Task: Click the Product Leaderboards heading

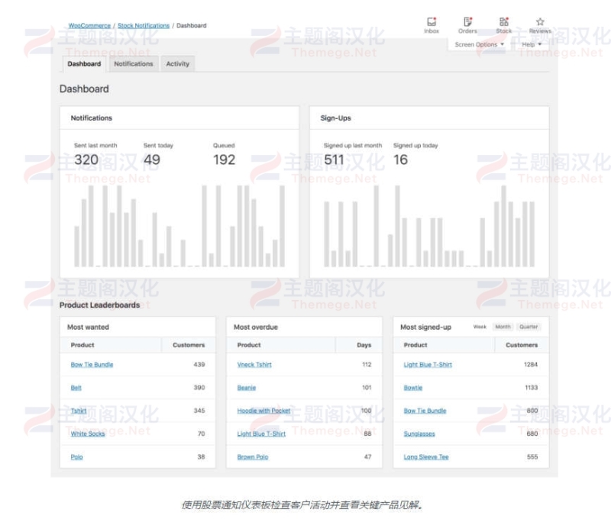Action: (99, 305)
